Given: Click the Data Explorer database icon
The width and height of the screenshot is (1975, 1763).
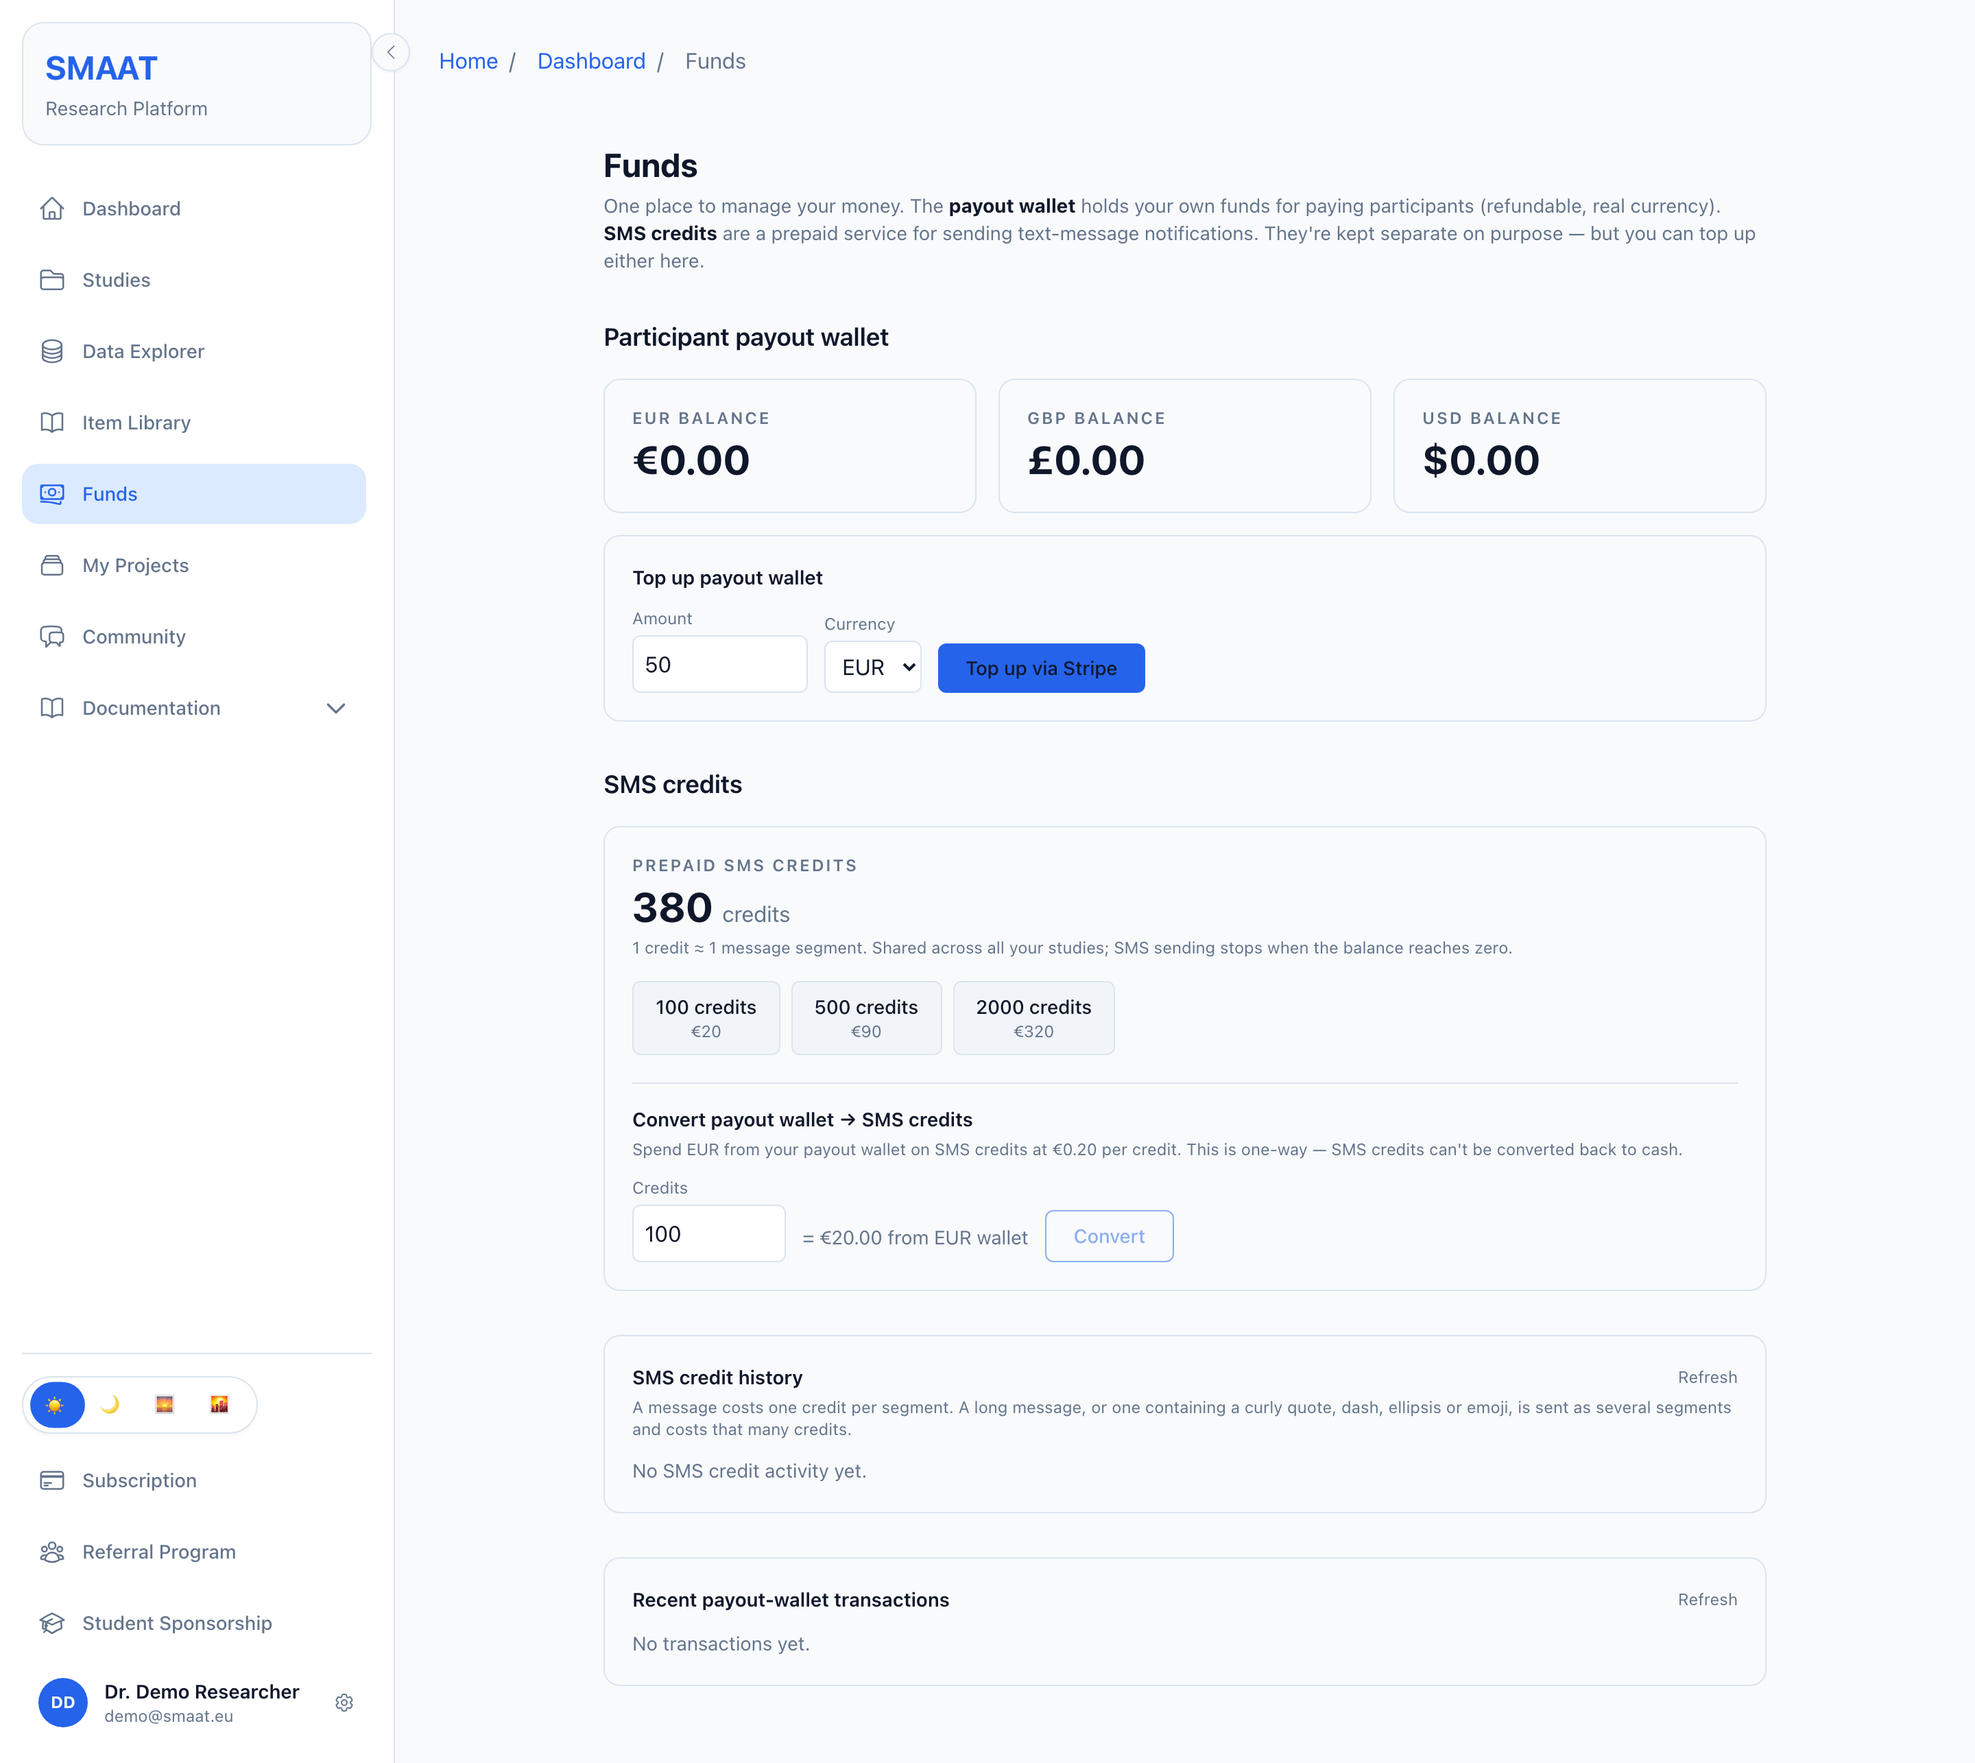Looking at the screenshot, I should tap(52, 352).
